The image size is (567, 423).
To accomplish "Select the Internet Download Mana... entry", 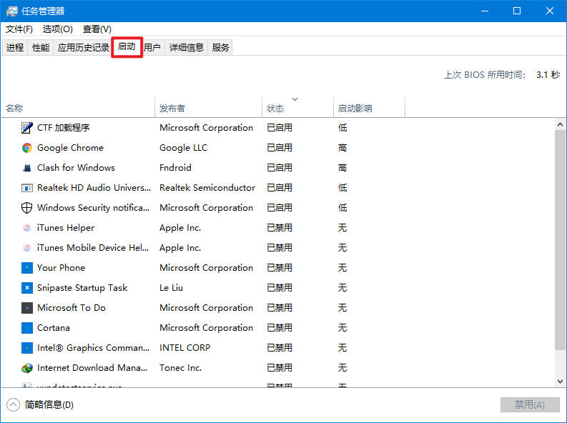I will pyautogui.click(x=92, y=368).
